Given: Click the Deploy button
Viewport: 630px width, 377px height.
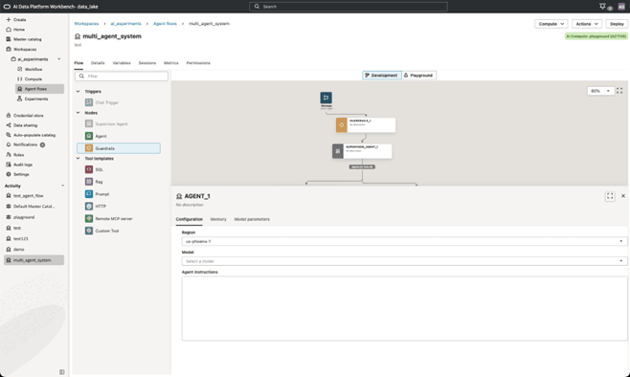Looking at the screenshot, I should 617,24.
